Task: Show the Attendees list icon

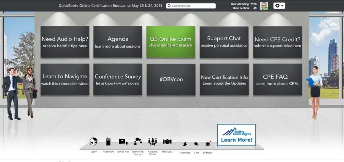Action: click(185, 144)
